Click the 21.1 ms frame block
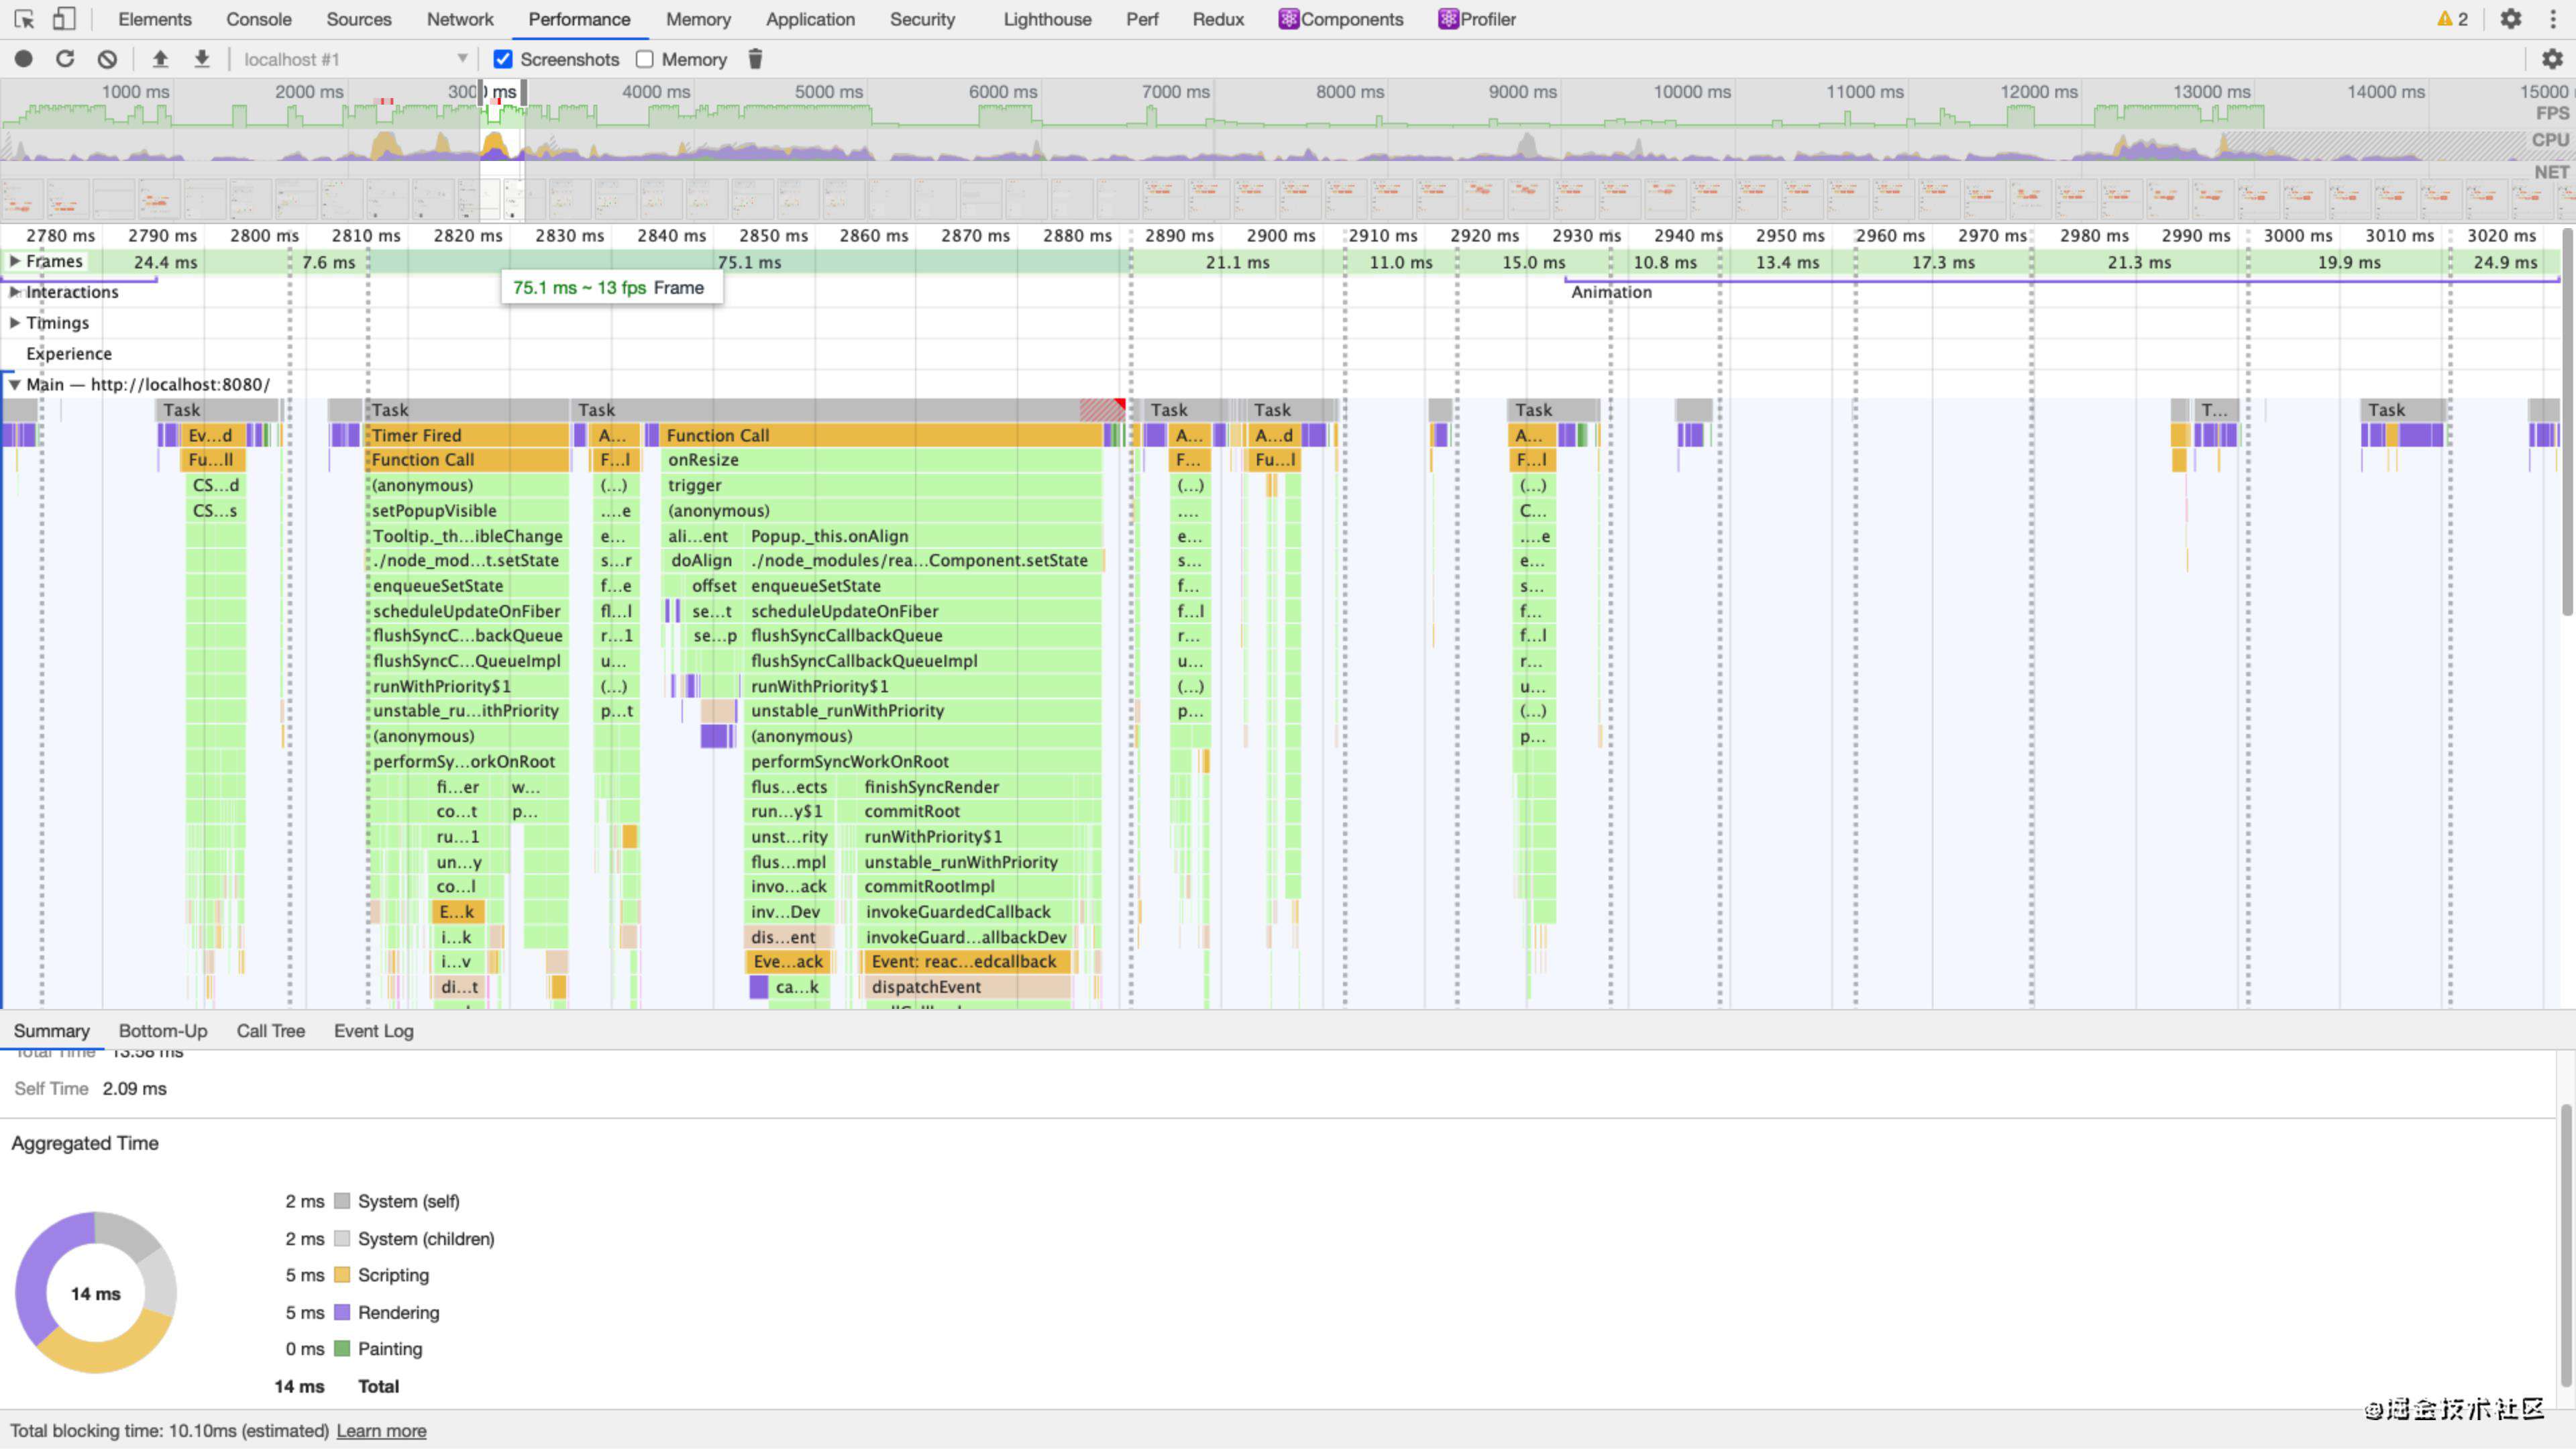The image size is (2576, 1449). [1237, 262]
